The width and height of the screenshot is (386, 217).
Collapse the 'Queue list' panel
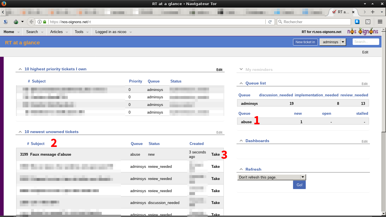(x=241, y=83)
